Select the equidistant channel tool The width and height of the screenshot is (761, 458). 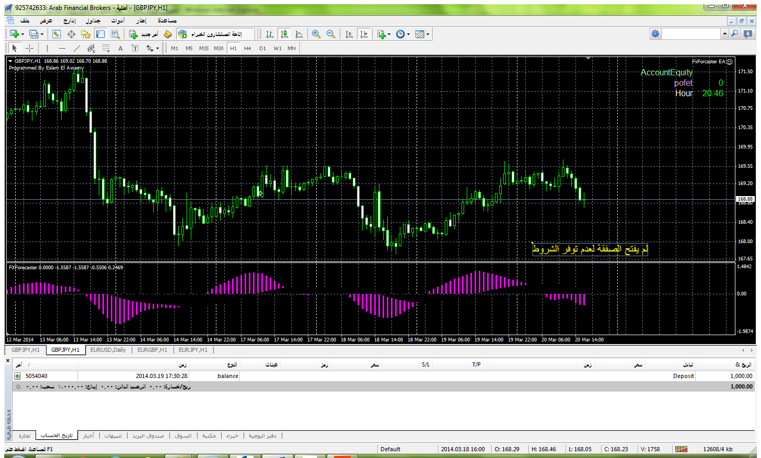[91, 48]
